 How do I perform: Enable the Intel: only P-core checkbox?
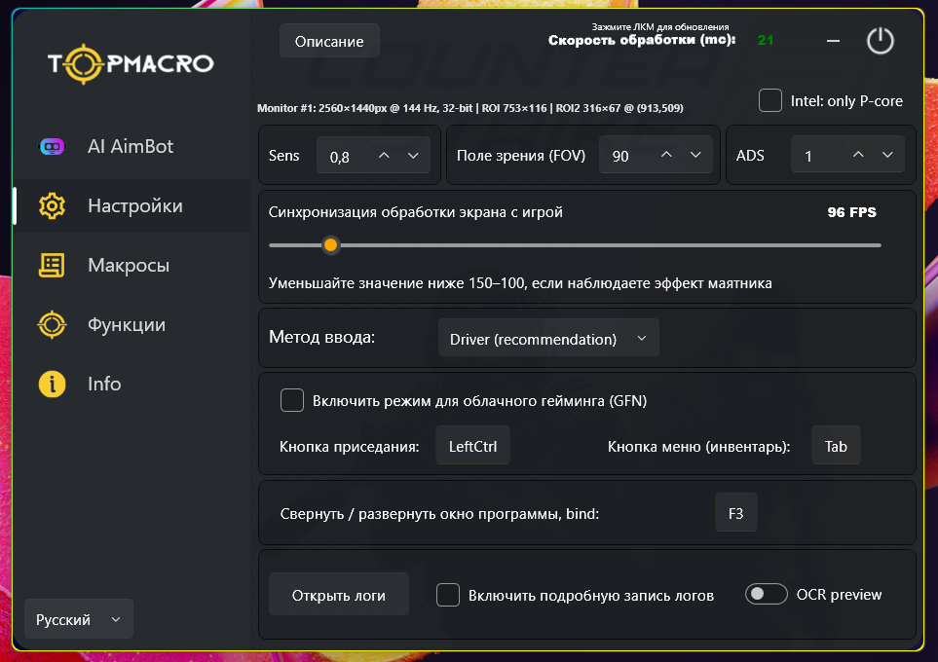tap(770, 100)
